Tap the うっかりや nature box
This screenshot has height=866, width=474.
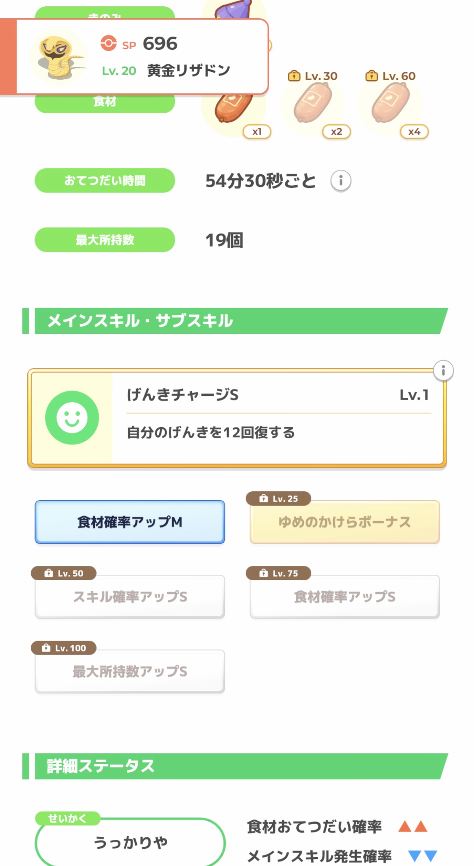130,842
